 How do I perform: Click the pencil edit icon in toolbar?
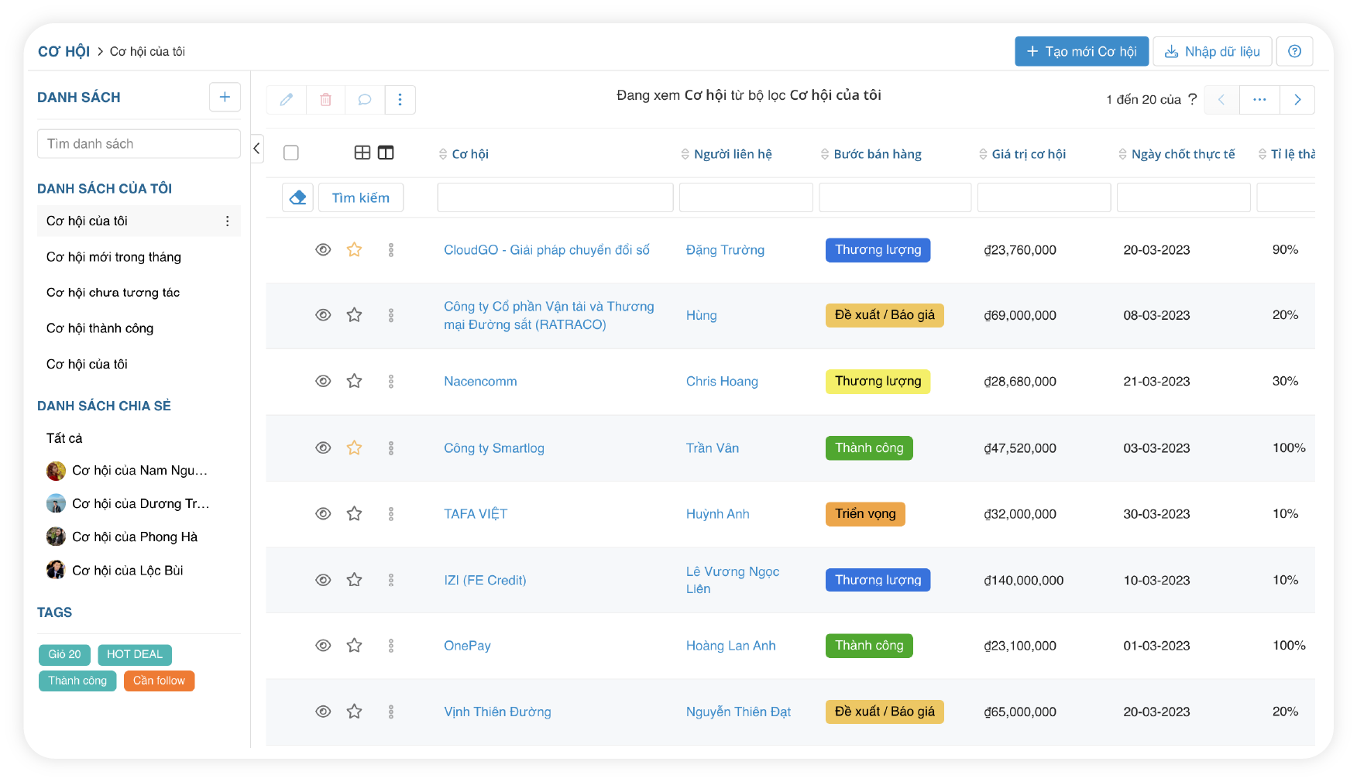287,100
